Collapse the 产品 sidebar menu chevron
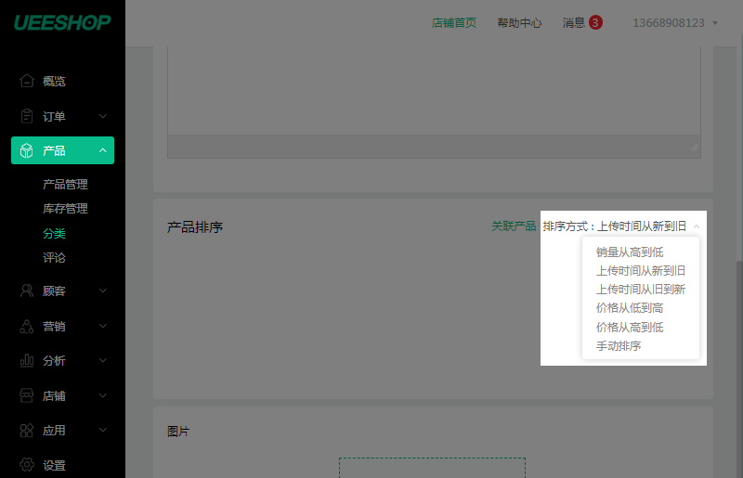 (103, 150)
